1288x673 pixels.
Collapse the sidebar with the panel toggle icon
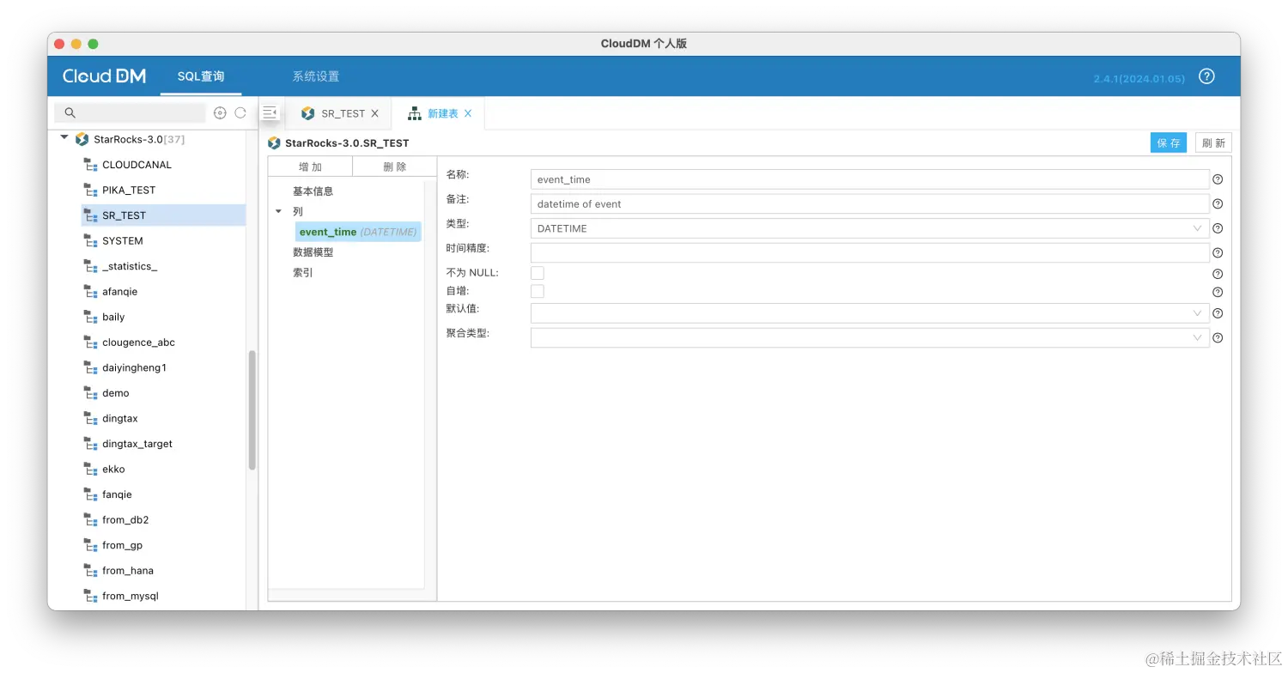click(x=270, y=112)
